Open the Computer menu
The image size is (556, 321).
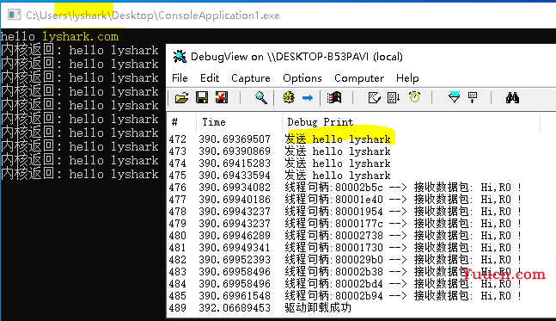[x=359, y=78]
